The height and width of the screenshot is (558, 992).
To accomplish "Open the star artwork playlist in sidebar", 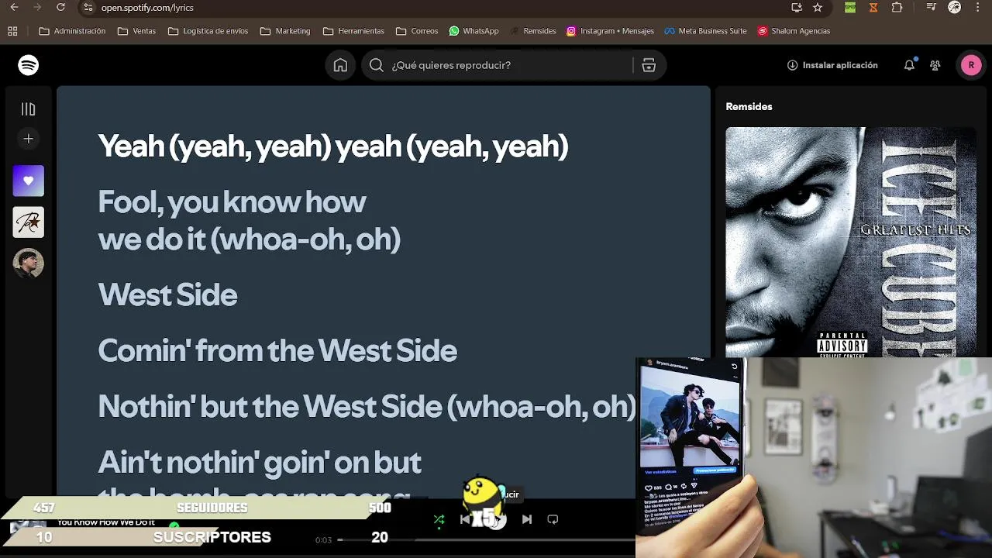I will tap(29, 222).
